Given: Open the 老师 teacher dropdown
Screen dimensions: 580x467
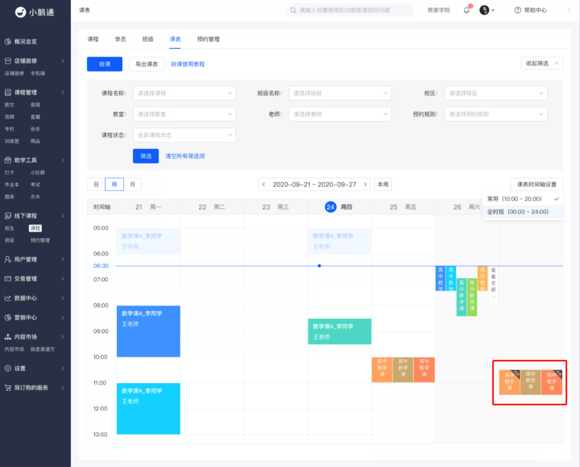Looking at the screenshot, I should [x=340, y=114].
